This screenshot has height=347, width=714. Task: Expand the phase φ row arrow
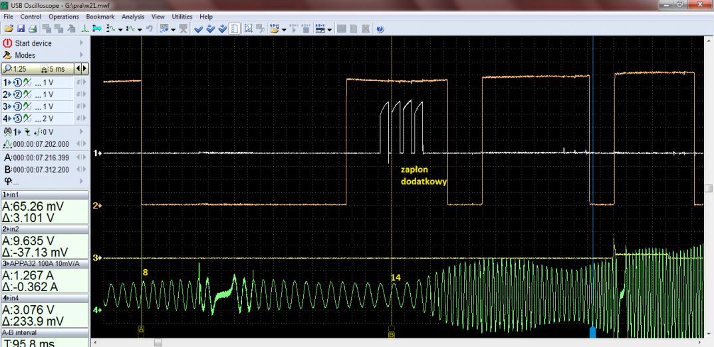click(82, 180)
